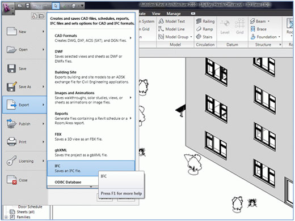Click the Level datum tool
This screenshot has width=295, height=221.
pyautogui.click(x=225, y=27)
